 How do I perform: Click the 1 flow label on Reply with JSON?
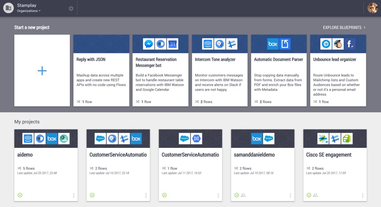(x=87, y=102)
